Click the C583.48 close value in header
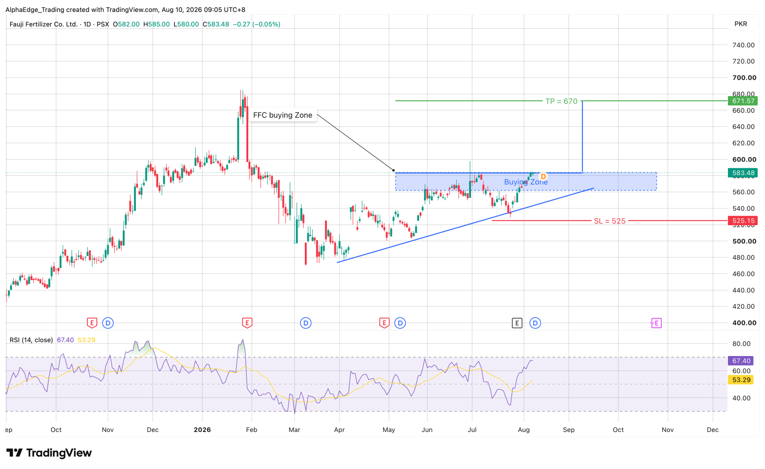This screenshot has height=469, width=765. point(216,24)
